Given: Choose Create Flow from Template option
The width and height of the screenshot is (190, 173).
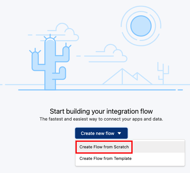Looking at the screenshot, I should [105, 159].
